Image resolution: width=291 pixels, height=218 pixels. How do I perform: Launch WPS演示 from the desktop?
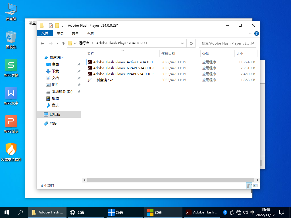pos(11,124)
